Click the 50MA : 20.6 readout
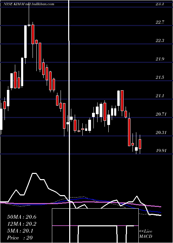 tap(21, 217)
